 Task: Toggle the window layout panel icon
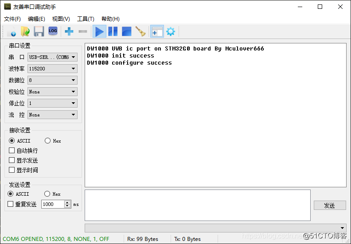pos(157,31)
